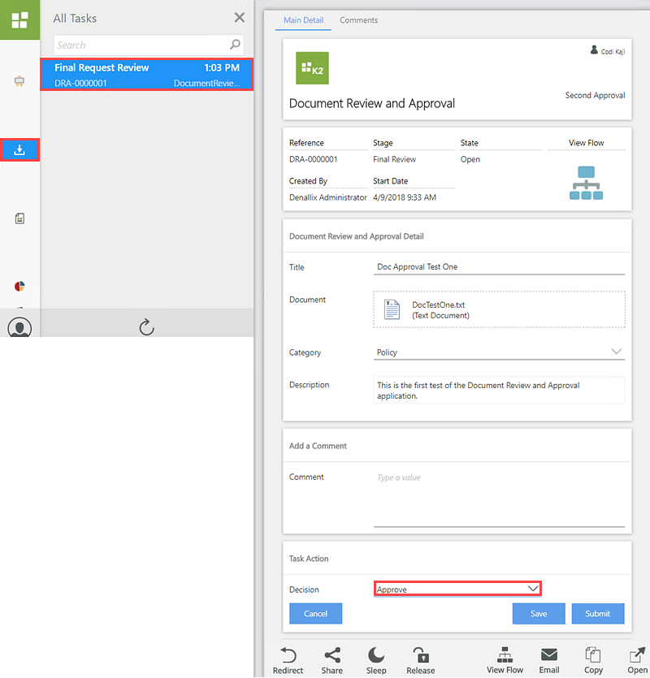Refresh the All Tasks list

coord(147,326)
